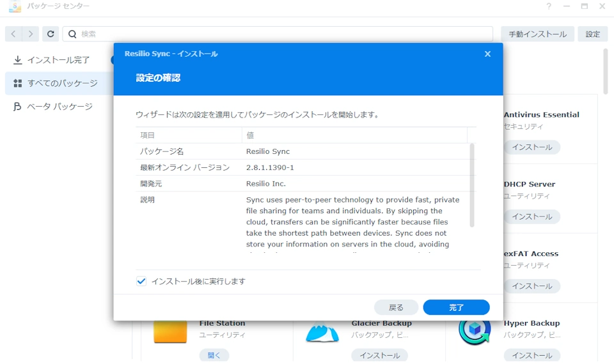Screen dimensions: 614x364
Task: Install Antivirus Essential package
Action: [x=532, y=147]
